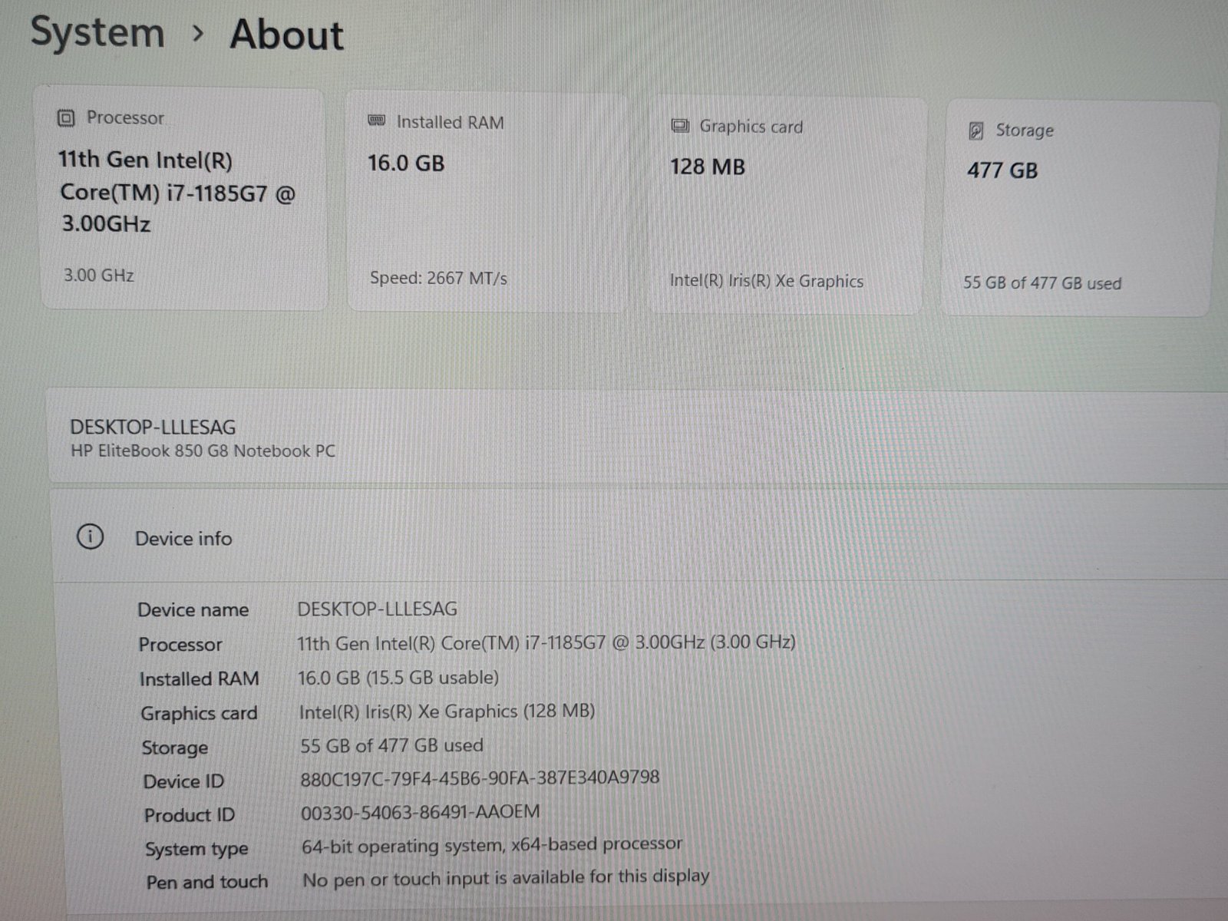Click the Graphics card monitor icon

(x=680, y=126)
